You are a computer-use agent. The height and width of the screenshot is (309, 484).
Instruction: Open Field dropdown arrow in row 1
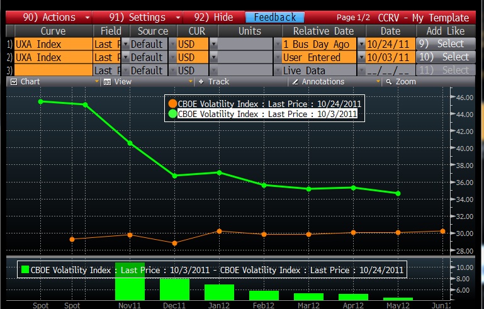[125, 44]
